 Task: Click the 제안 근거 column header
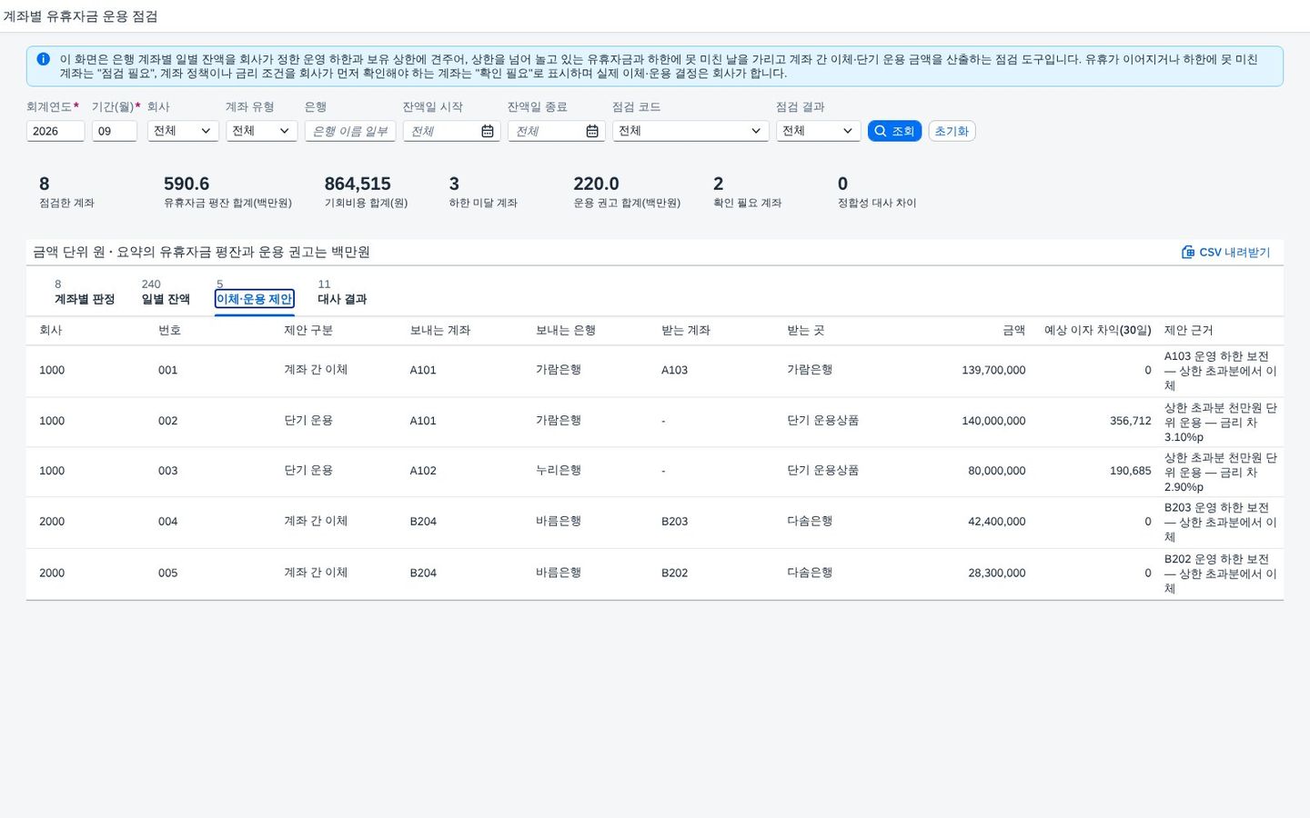click(x=1188, y=330)
